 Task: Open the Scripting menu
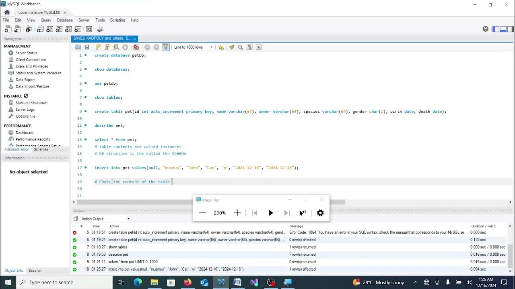[117, 20]
